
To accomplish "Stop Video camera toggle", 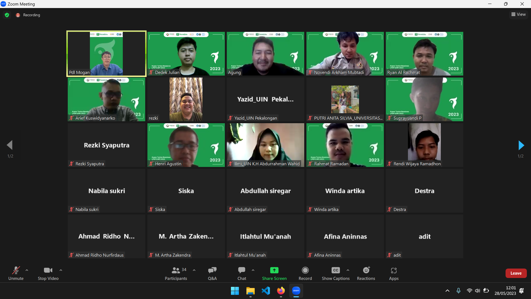I will tap(48, 273).
